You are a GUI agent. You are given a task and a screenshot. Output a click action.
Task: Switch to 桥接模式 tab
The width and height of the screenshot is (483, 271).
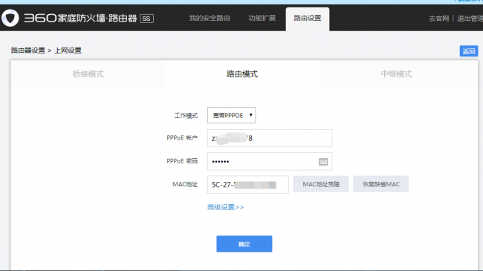88,74
